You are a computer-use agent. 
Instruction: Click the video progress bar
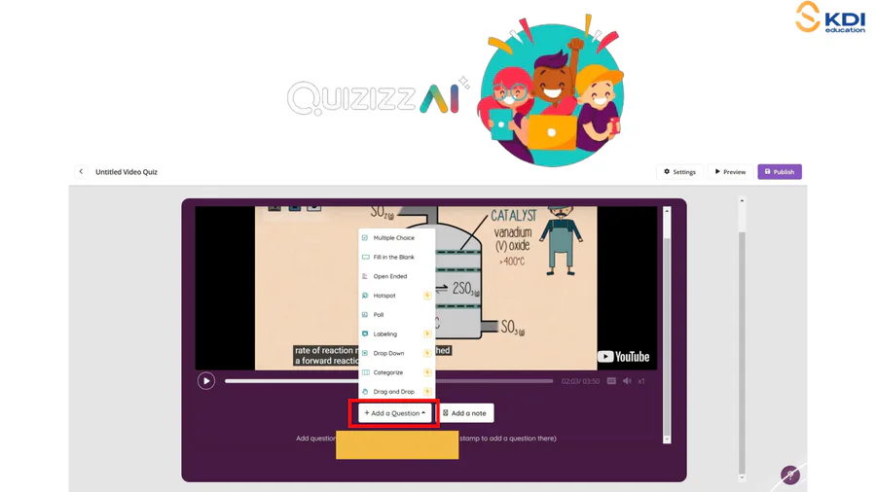[x=389, y=381]
